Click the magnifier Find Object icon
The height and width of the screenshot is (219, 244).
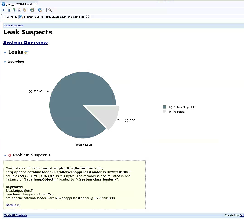[50, 10]
